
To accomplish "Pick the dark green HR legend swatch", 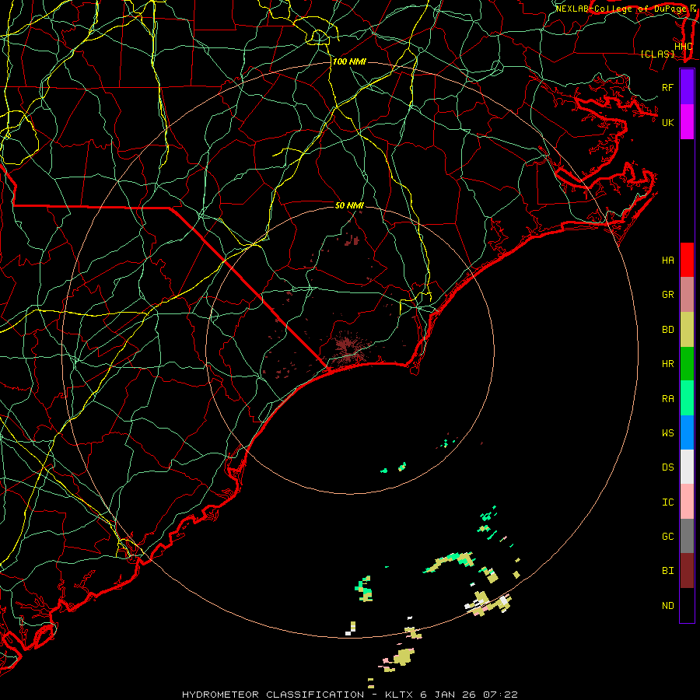I will (687, 364).
